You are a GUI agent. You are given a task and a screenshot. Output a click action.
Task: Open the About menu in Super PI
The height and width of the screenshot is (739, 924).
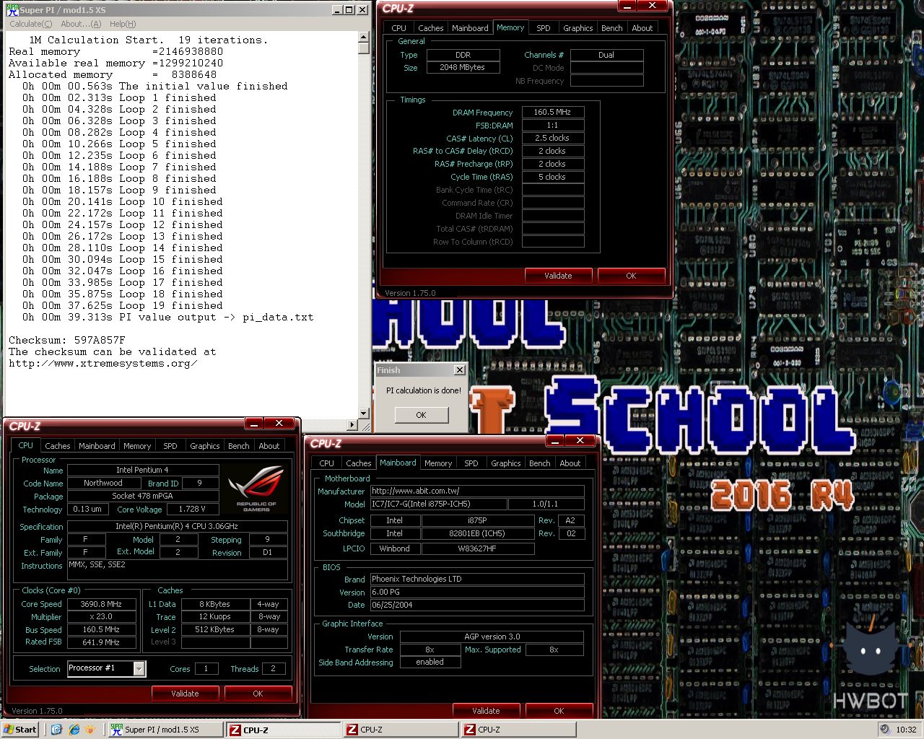pyautogui.click(x=81, y=24)
